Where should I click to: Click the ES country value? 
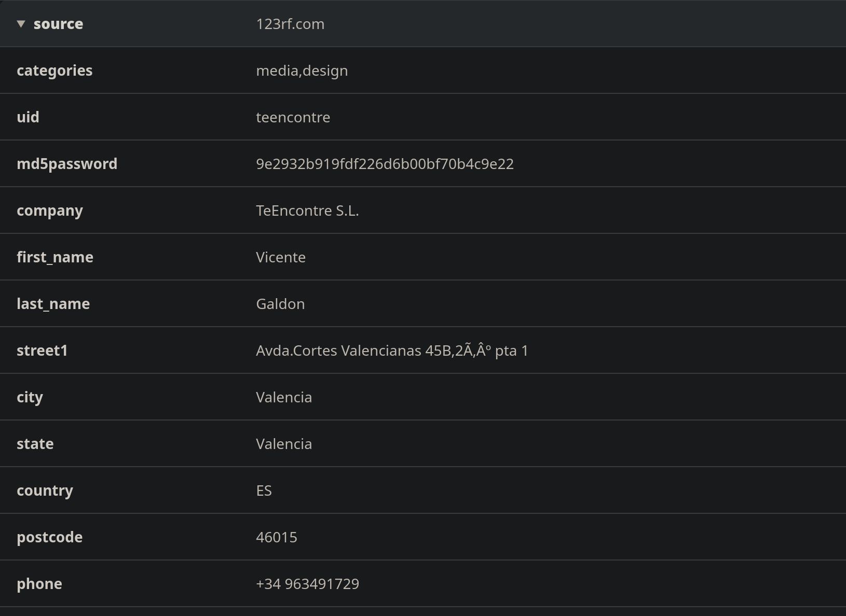(264, 491)
